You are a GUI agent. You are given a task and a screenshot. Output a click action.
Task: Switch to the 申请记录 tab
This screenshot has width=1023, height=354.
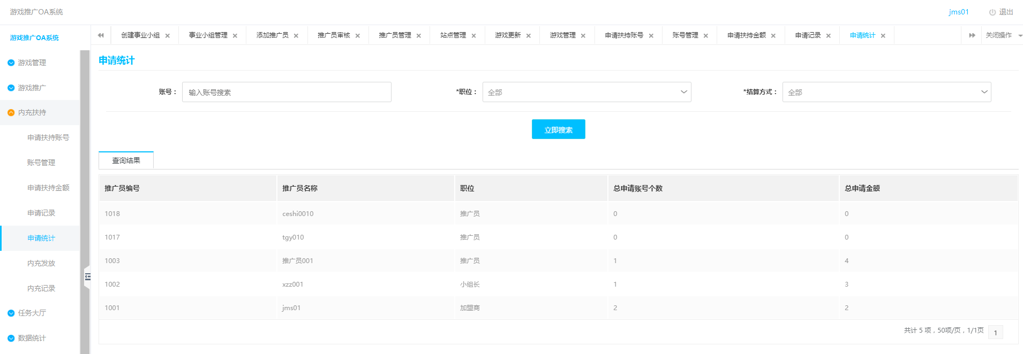pyautogui.click(x=808, y=35)
